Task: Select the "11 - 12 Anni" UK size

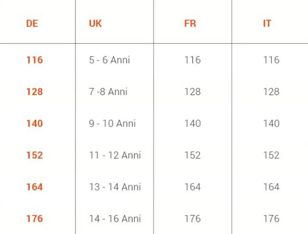Action: [x=115, y=155]
